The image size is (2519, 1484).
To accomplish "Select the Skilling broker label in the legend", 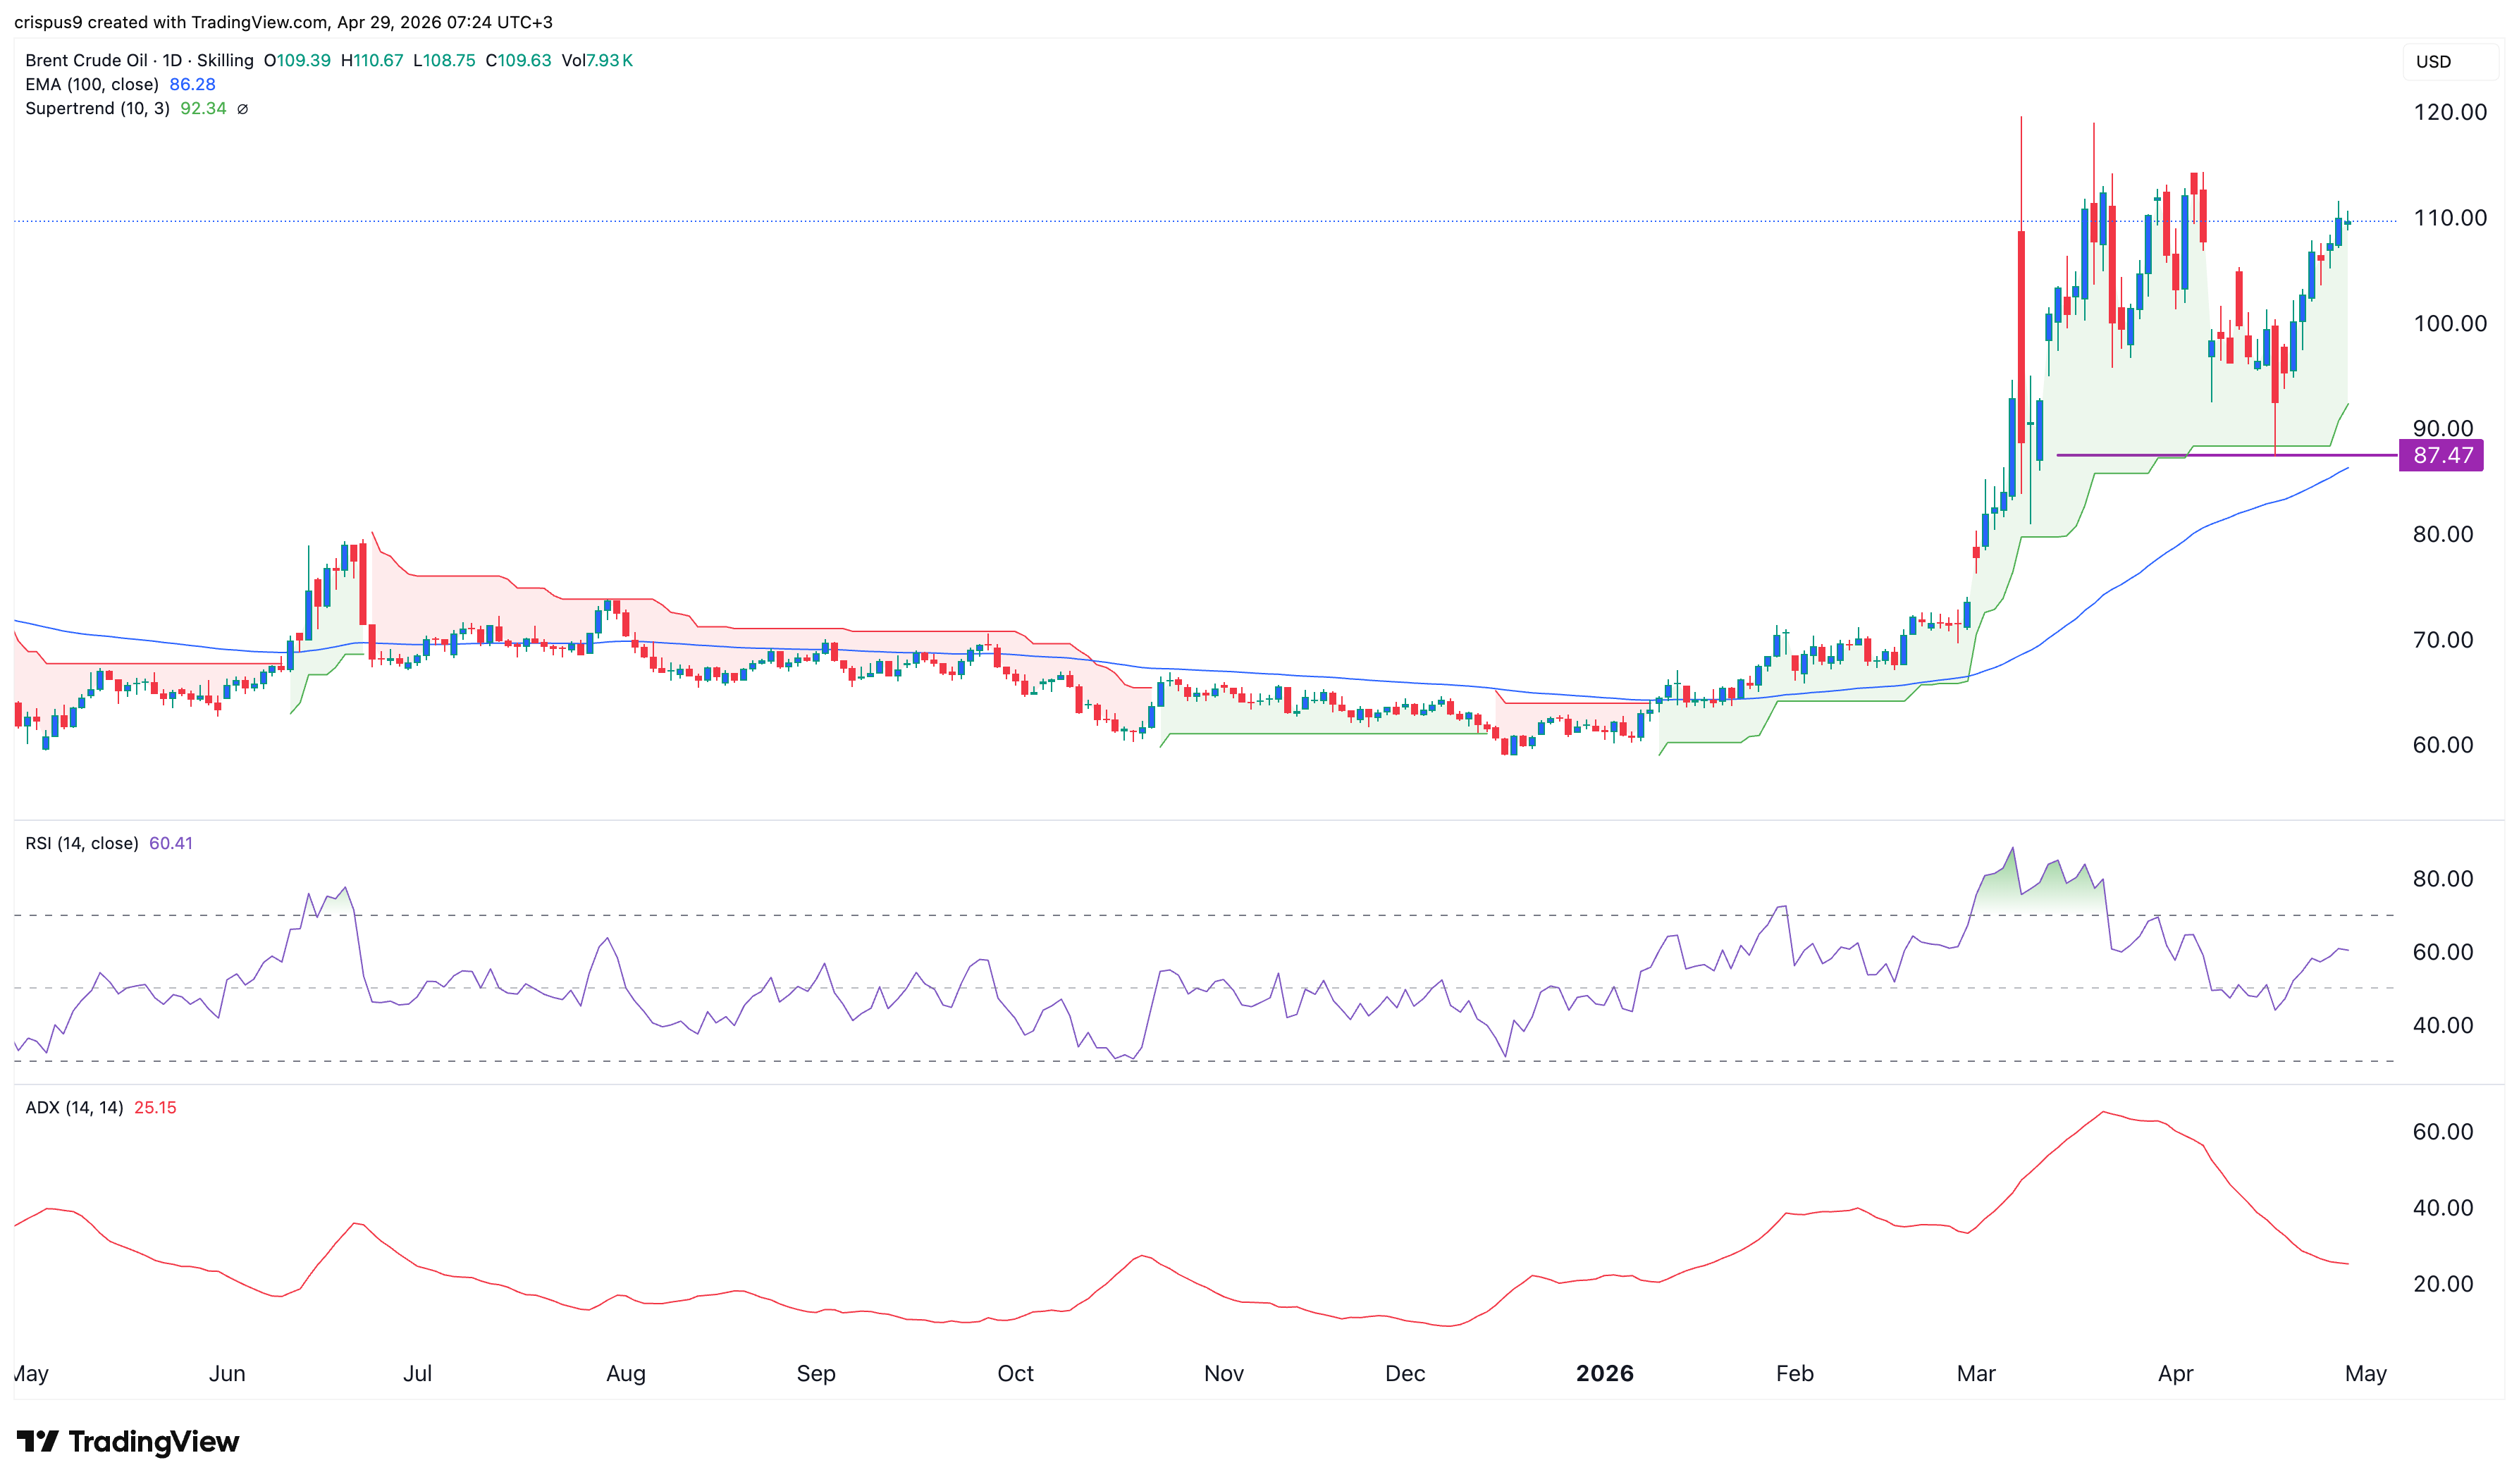I will pyautogui.click(x=226, y=60).
